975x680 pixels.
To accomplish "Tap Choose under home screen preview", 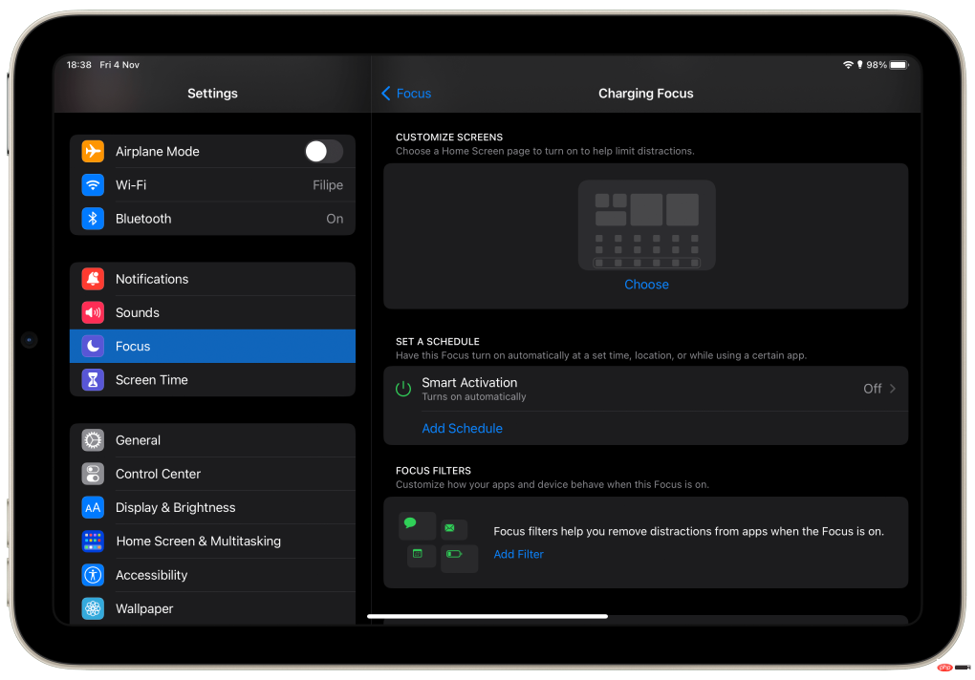I will [x=646, y=285].
